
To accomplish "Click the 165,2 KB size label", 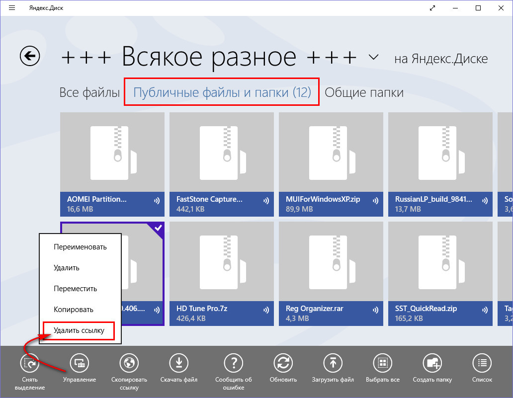I will [409, 318].
